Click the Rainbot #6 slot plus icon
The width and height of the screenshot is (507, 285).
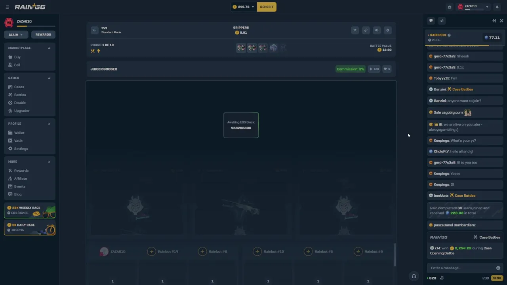pos(202,252)
